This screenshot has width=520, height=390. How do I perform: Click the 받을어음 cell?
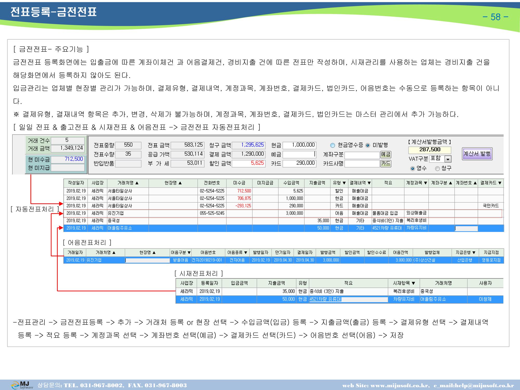point(181,260)
